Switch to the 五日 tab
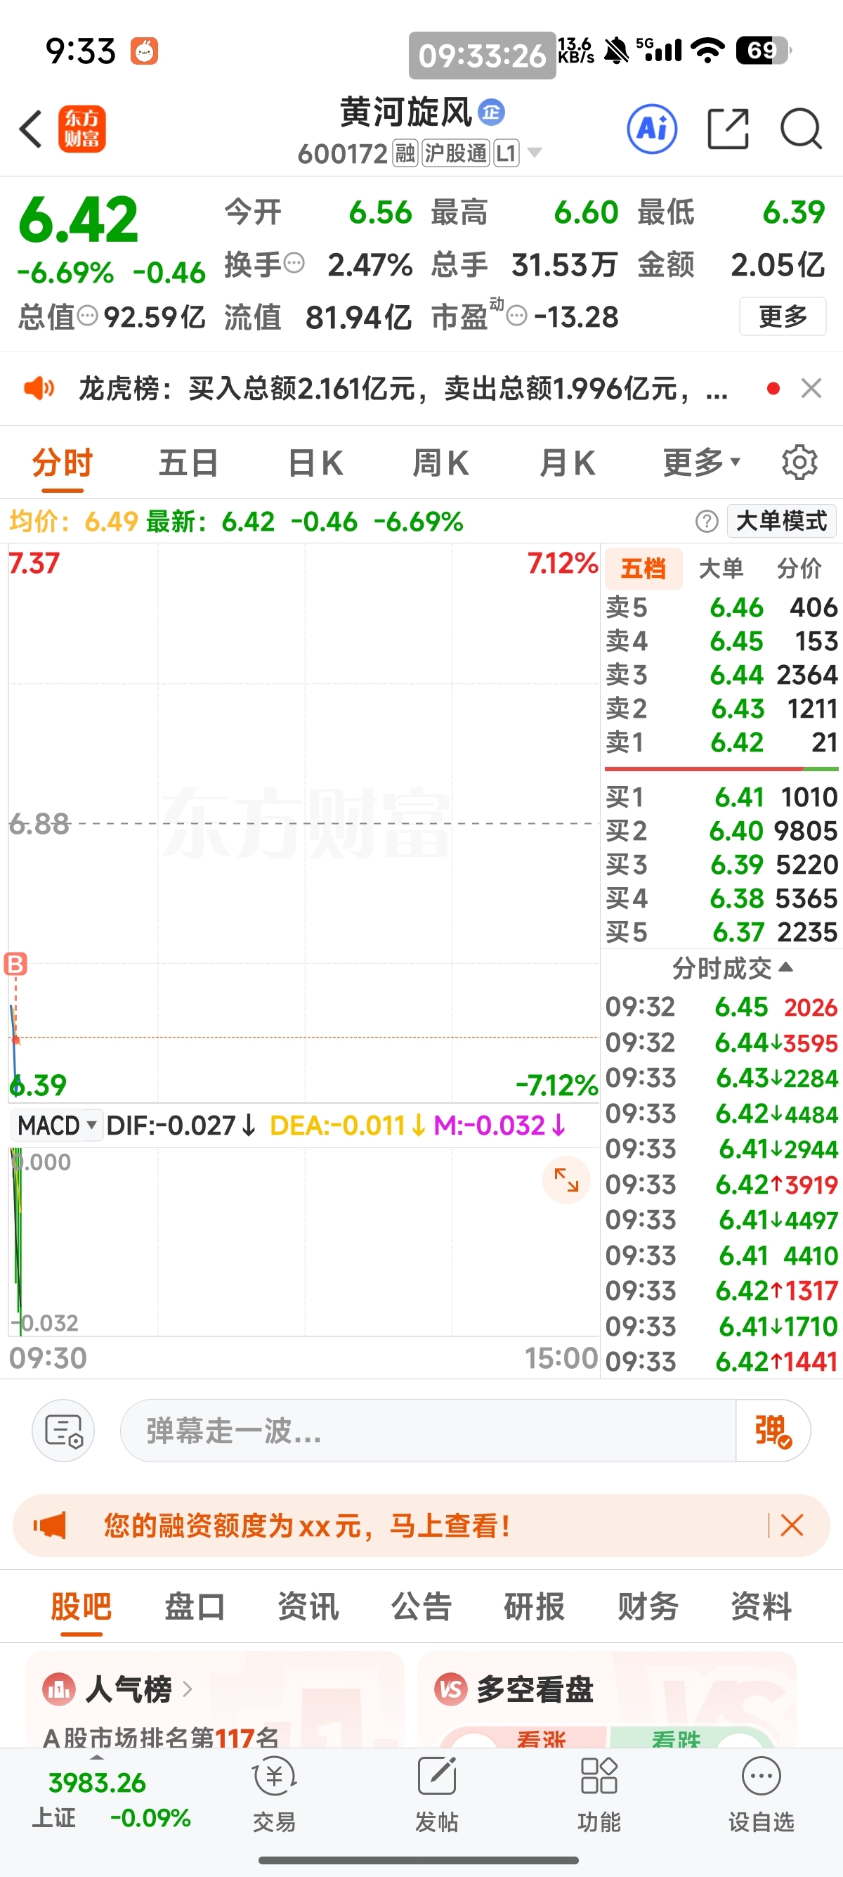Viewport: 843px width, 1877px height. [x=188, y=463]
